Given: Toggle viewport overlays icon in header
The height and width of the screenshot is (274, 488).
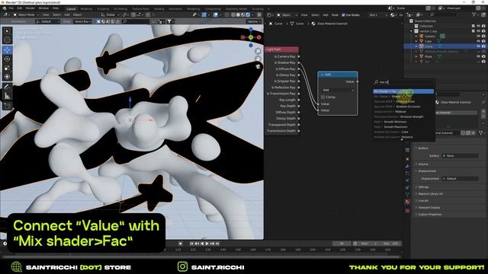Looking at the screenshot, I should tap(215, 14).
